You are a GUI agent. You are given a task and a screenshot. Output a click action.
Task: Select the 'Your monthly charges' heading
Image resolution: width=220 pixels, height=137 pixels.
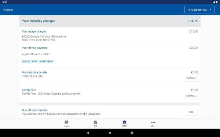pos(38,21)
